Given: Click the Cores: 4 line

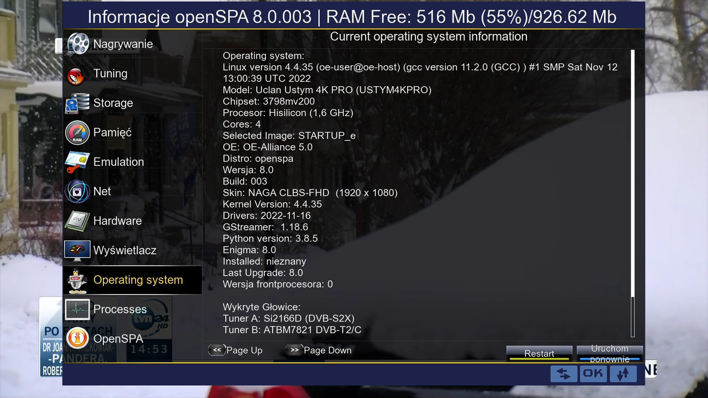Looking at the screenshot, I should coord(242,124).
